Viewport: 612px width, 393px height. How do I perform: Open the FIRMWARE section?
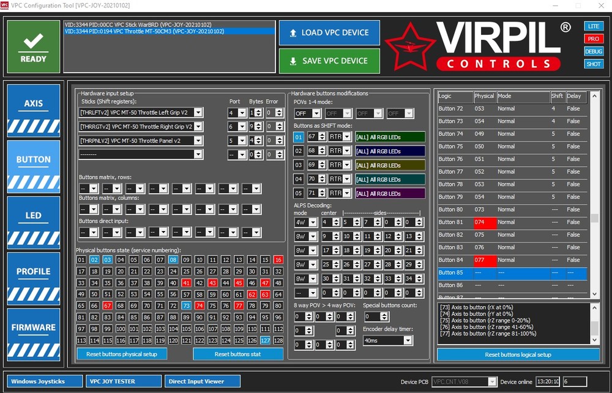tap(34, 334)
